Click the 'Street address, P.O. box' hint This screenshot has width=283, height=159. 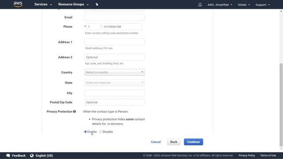tap(99, 48)
